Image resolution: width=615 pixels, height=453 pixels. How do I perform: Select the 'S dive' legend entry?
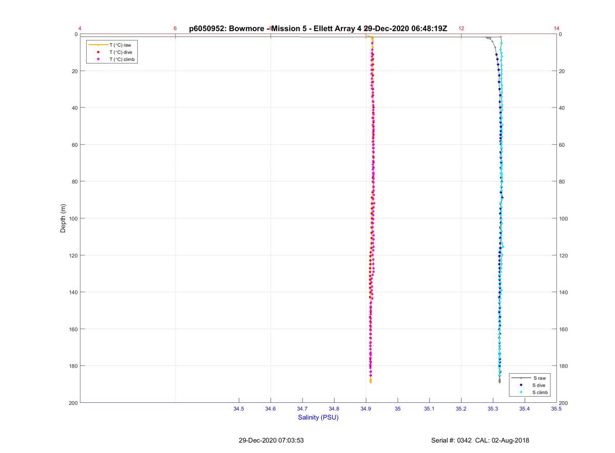click(x=540, y=385)
